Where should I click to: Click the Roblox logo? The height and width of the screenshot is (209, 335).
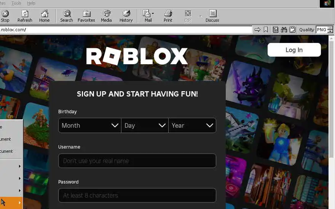(137, 56)
